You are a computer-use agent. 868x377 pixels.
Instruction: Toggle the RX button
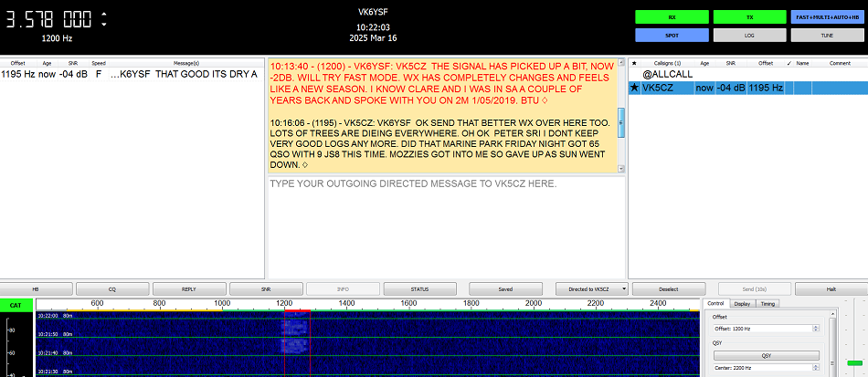(x=672, y=17)
